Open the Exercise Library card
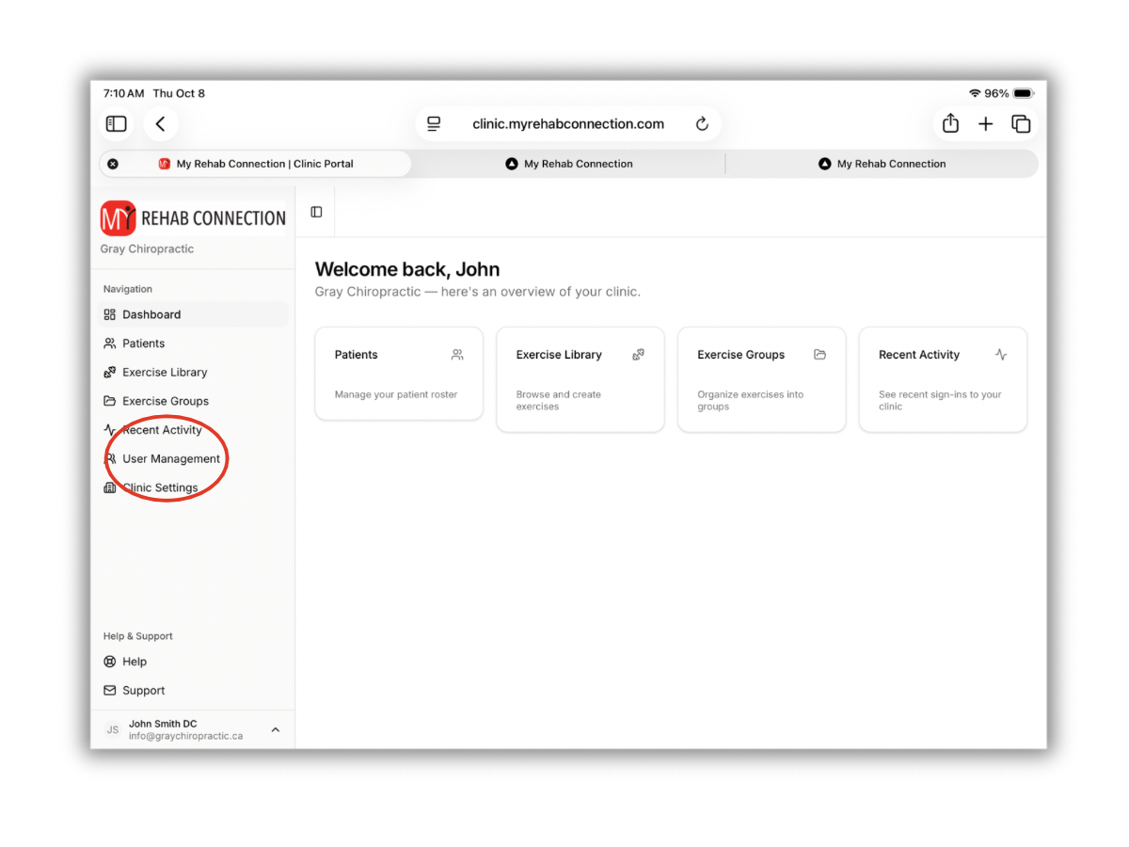This screenshot has height=847, width=1129. click(x=580, y=379)
